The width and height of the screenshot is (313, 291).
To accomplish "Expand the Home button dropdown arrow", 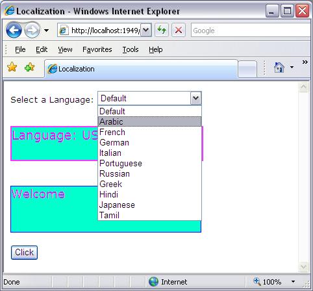I will click(292, 68).
